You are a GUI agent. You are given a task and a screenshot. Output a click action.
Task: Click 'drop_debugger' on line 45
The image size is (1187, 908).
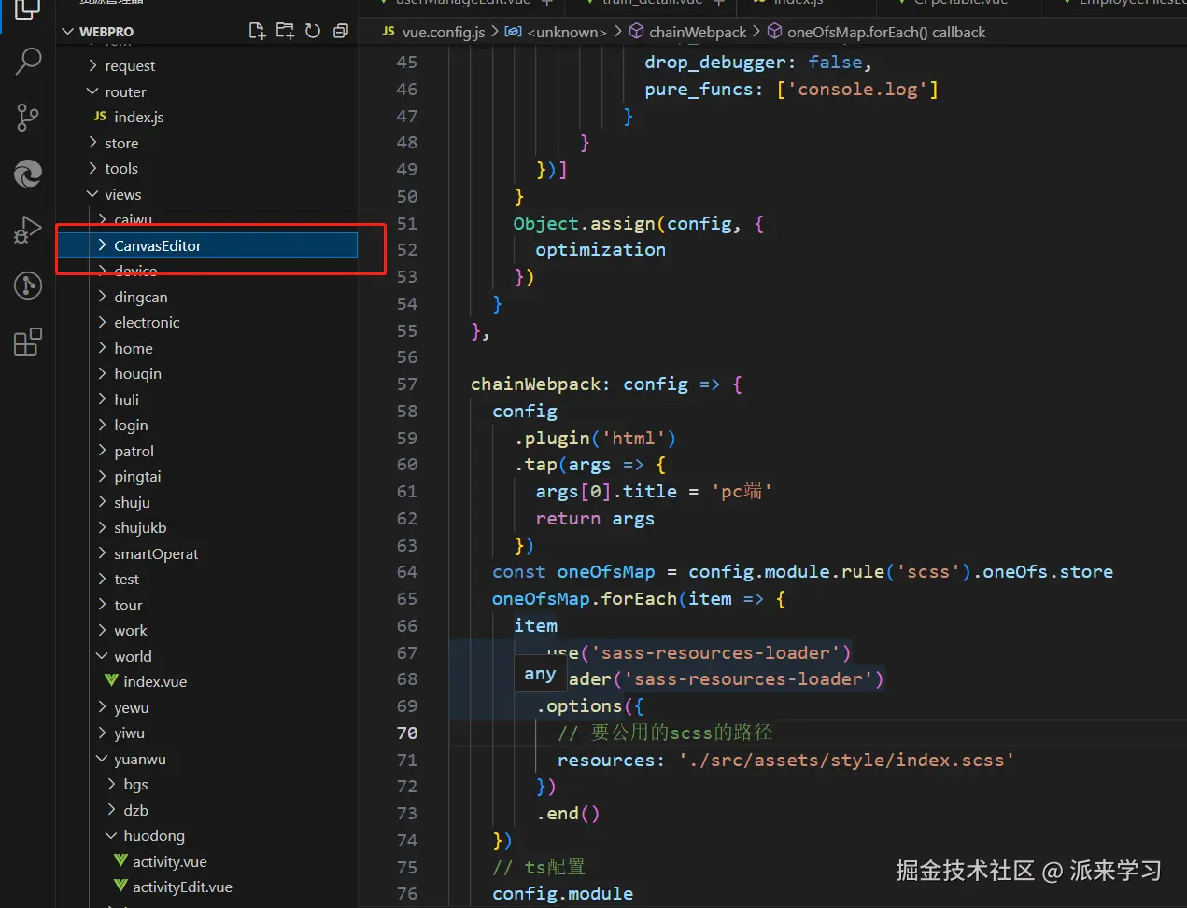point(715,62)
